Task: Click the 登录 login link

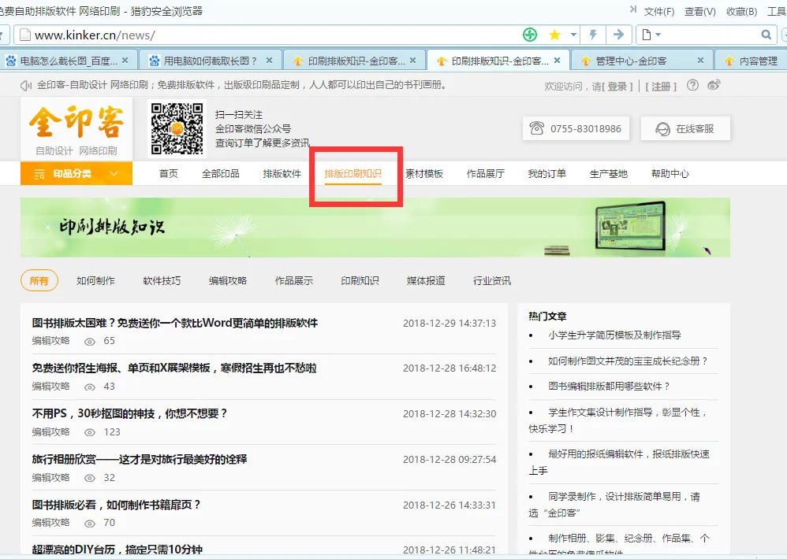Action: pos(617,87)
